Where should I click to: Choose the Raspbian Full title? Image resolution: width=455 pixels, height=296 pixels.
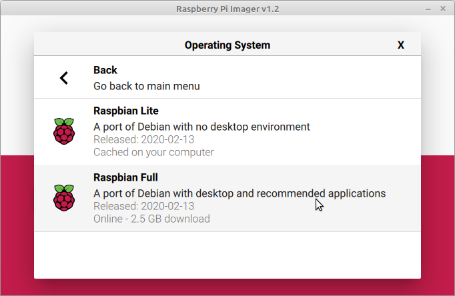pyautogui.click(x=125, y=177)
